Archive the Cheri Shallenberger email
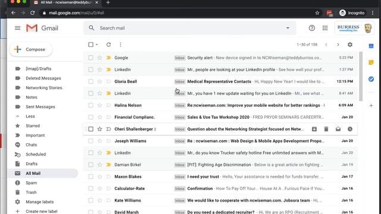Viewport: 381px width, 214px height. point(314,129)
